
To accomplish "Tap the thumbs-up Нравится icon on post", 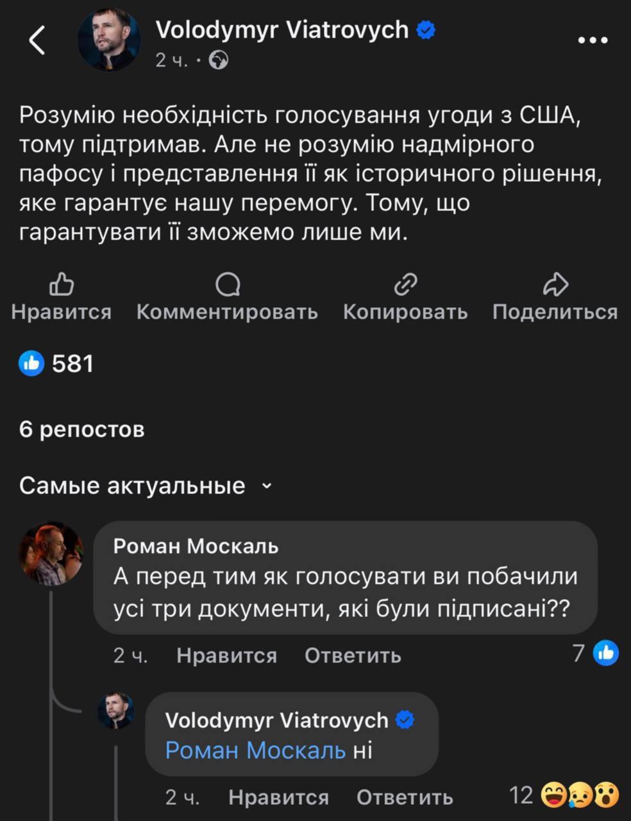I will (x=62, y=284).
